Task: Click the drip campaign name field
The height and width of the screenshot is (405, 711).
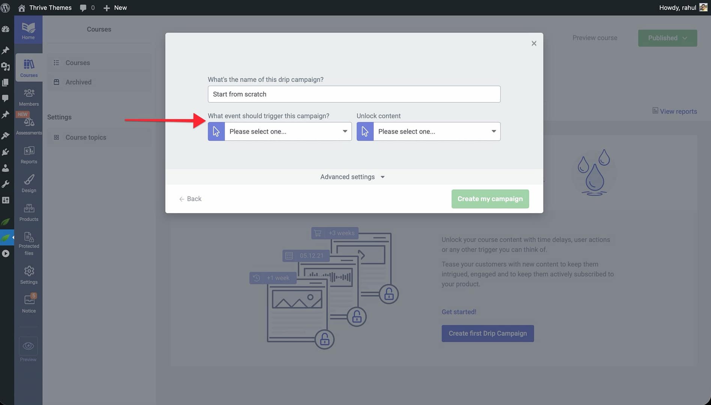Action: (x=354, y=94)
